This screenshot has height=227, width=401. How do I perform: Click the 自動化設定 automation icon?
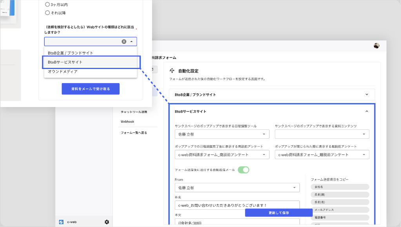172,71
